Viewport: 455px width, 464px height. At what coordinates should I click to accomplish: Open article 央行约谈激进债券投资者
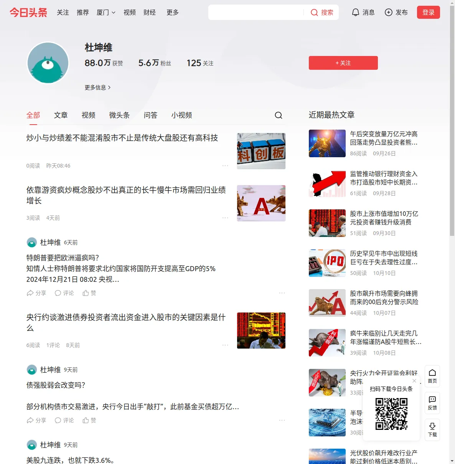[x=126, y=322]
